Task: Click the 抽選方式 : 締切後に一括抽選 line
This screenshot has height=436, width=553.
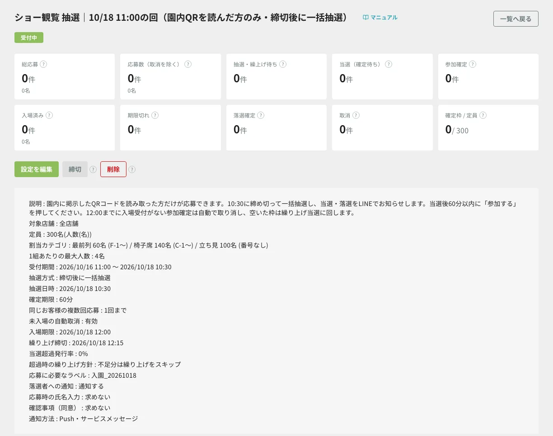Action: click(x=70, y=278)
